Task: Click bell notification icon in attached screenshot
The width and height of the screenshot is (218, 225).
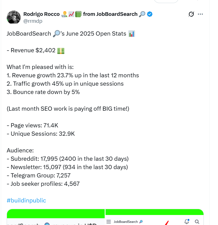Action: click(187, 222)
